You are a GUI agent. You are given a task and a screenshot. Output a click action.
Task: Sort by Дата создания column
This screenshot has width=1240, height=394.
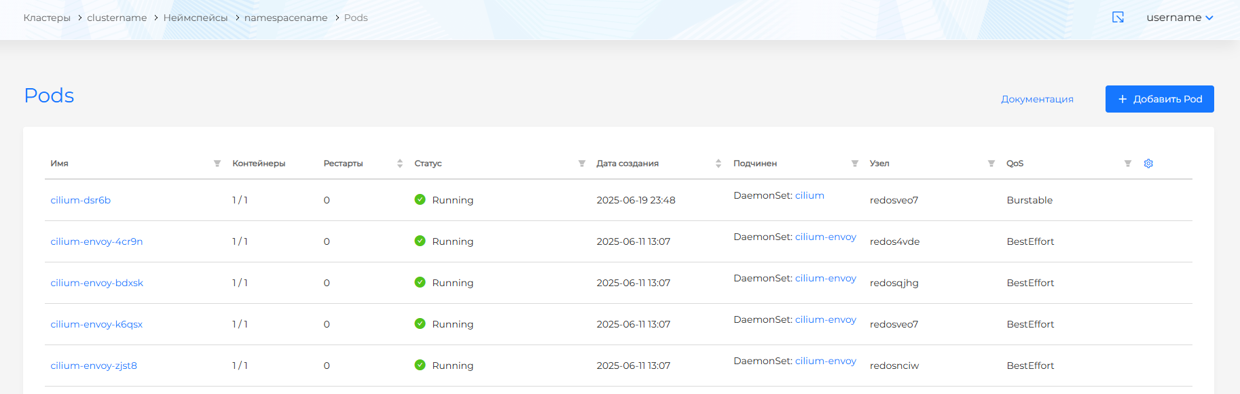[x=718, y=163]
